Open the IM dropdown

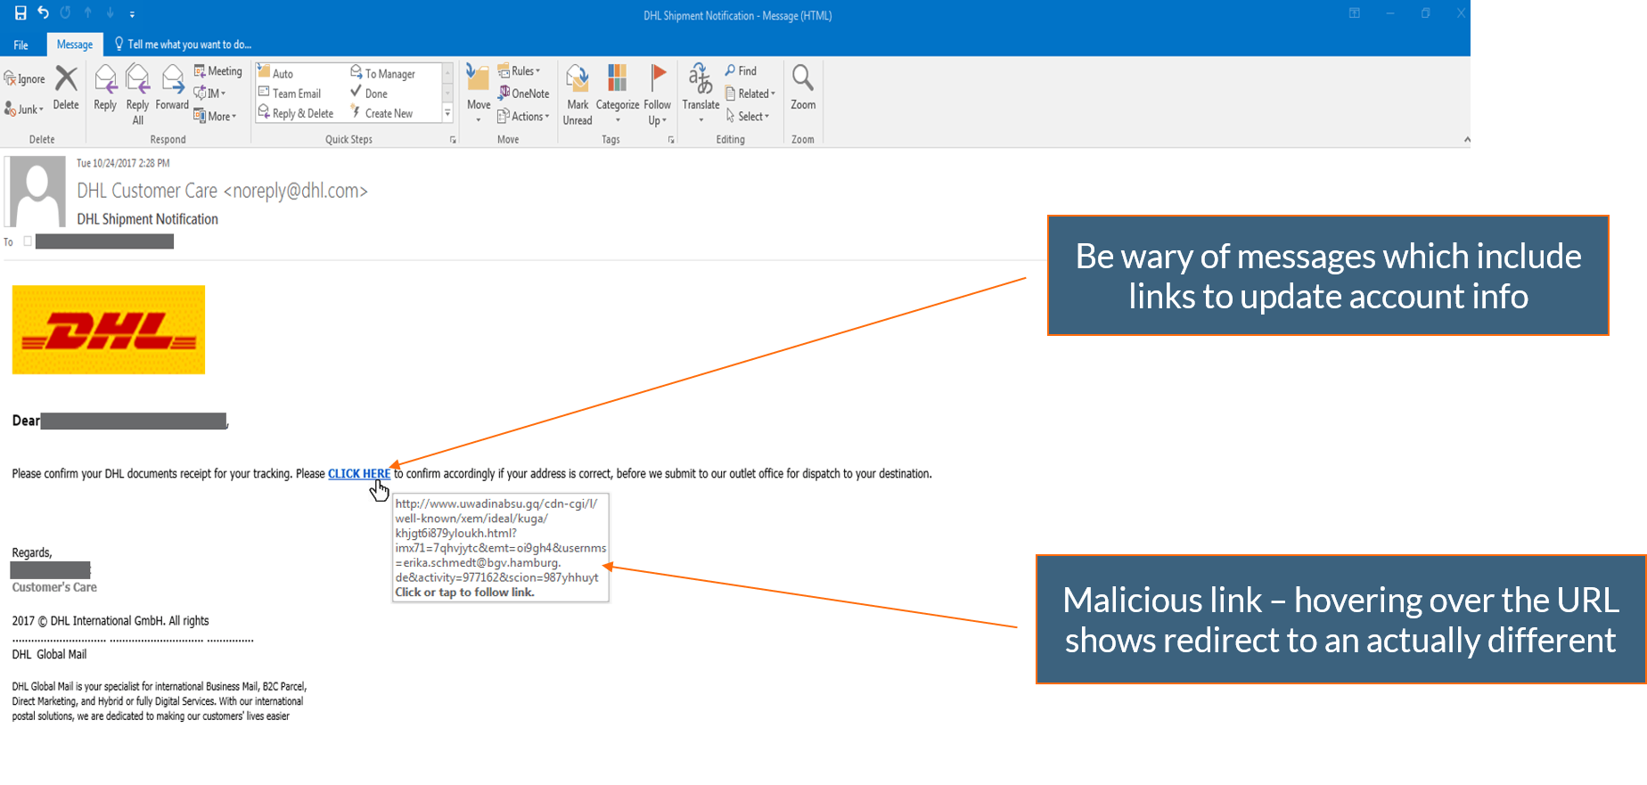[210, 94]
